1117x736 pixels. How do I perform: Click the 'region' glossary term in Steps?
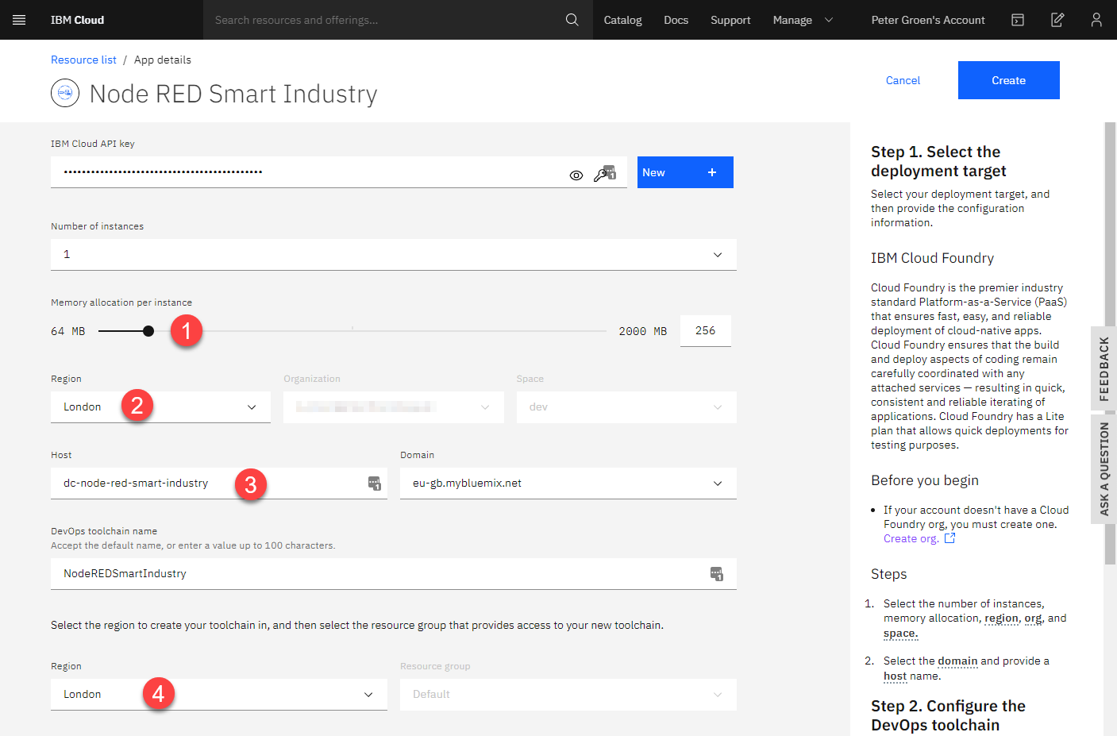point(1001,618)
